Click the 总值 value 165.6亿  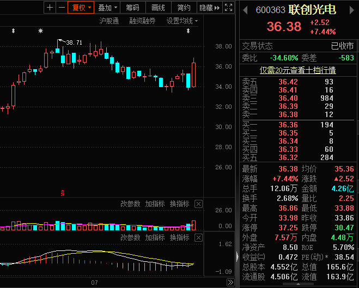[x=340, y=267]
